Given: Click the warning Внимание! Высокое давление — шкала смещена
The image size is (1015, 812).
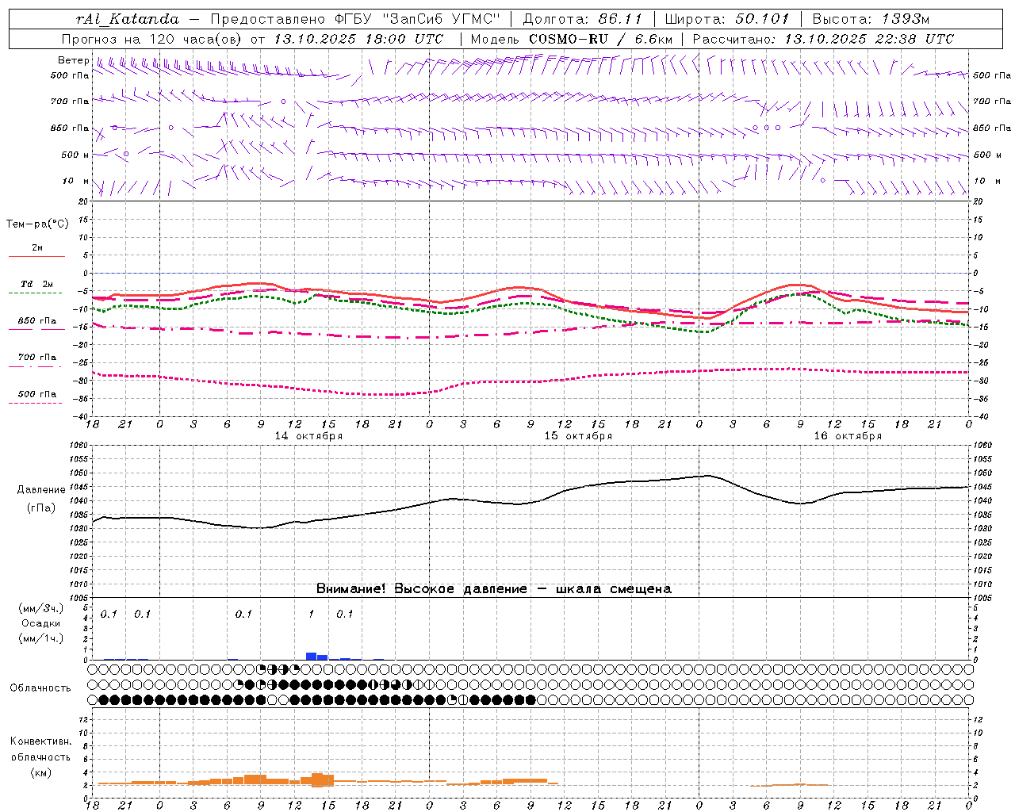Looking at the screenshot, I should tap(493, 588).
